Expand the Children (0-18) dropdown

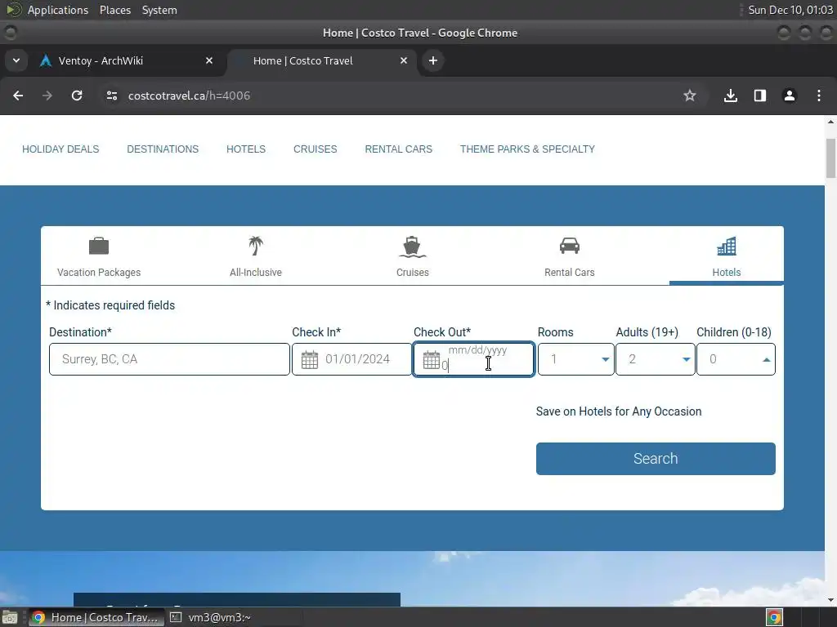736,359
